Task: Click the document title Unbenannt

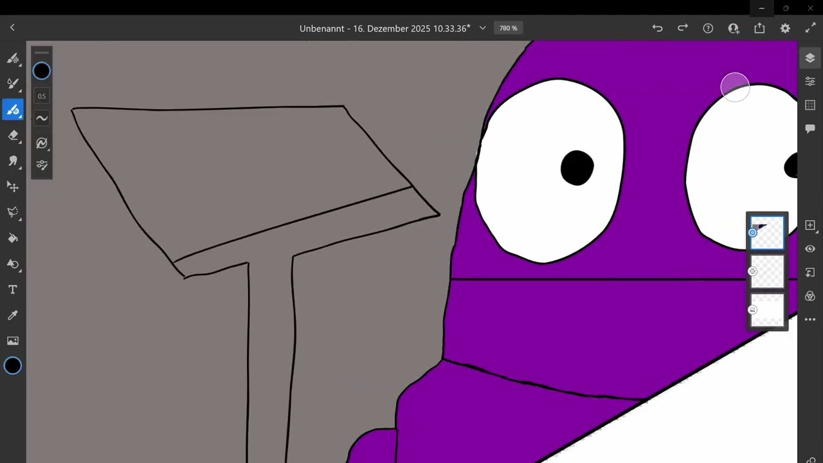Action: [x=385, y=28]
